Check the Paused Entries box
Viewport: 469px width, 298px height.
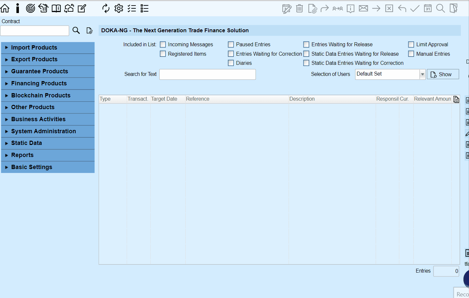[x=231, y=44]
